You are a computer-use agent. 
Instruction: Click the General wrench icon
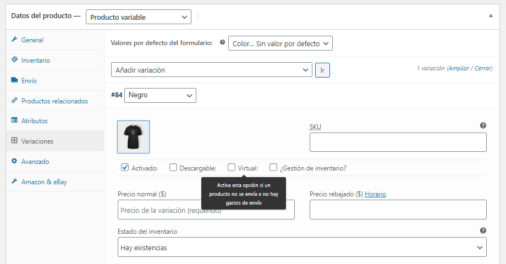pos(14,40)
